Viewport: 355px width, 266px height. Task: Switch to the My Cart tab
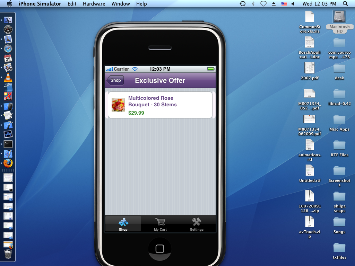pyautogui.click(x=160, y=224)
